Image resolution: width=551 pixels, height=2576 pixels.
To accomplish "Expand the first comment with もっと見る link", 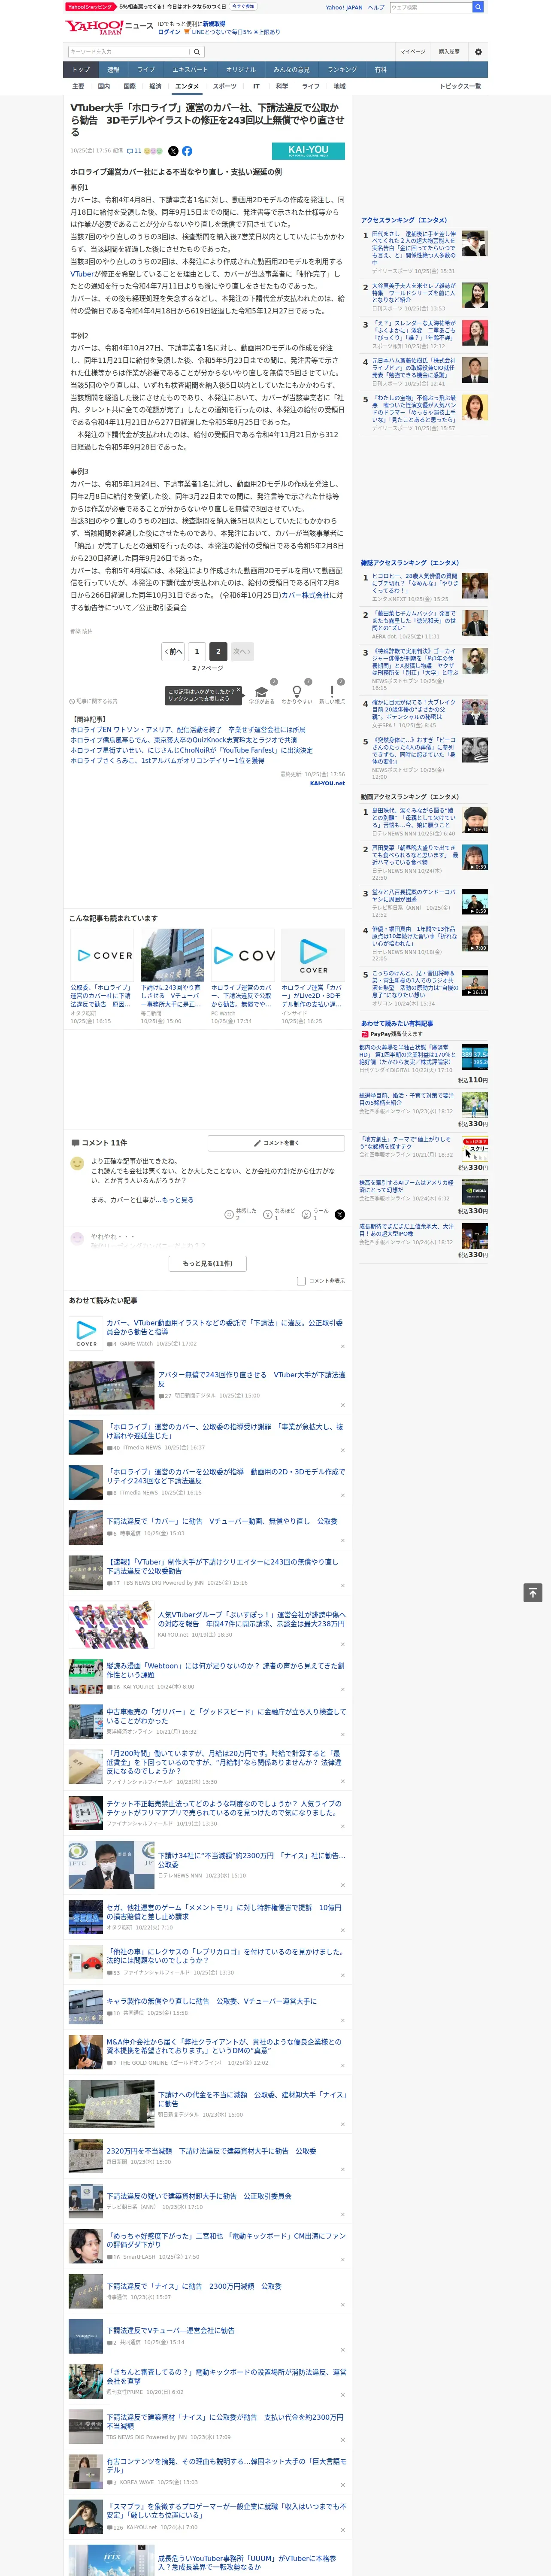I will coord(178,1199).
